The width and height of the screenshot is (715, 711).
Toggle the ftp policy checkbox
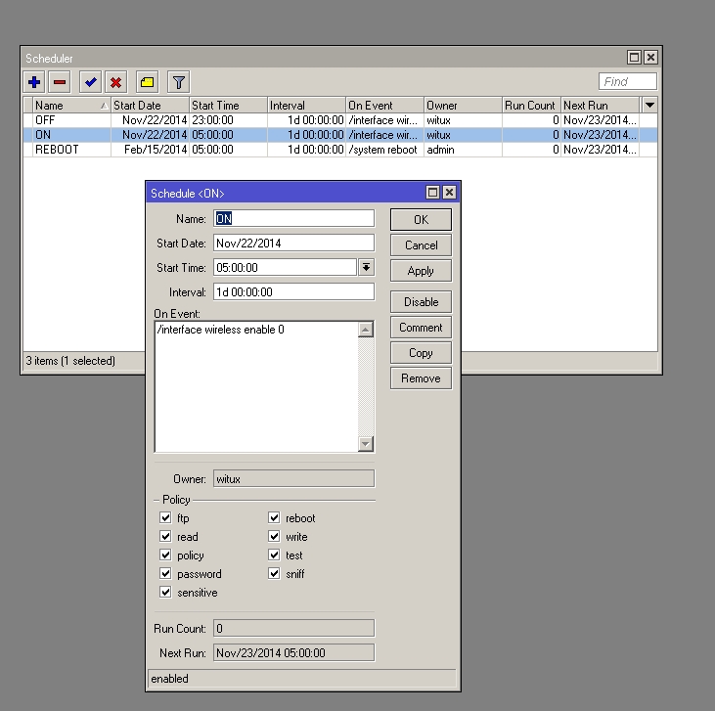pos(165,517)
